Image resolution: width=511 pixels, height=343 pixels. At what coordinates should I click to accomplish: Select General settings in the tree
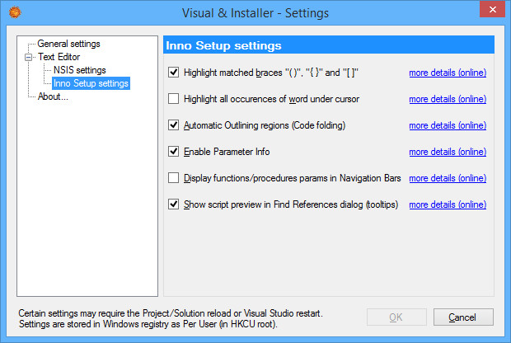click(68, 44)
